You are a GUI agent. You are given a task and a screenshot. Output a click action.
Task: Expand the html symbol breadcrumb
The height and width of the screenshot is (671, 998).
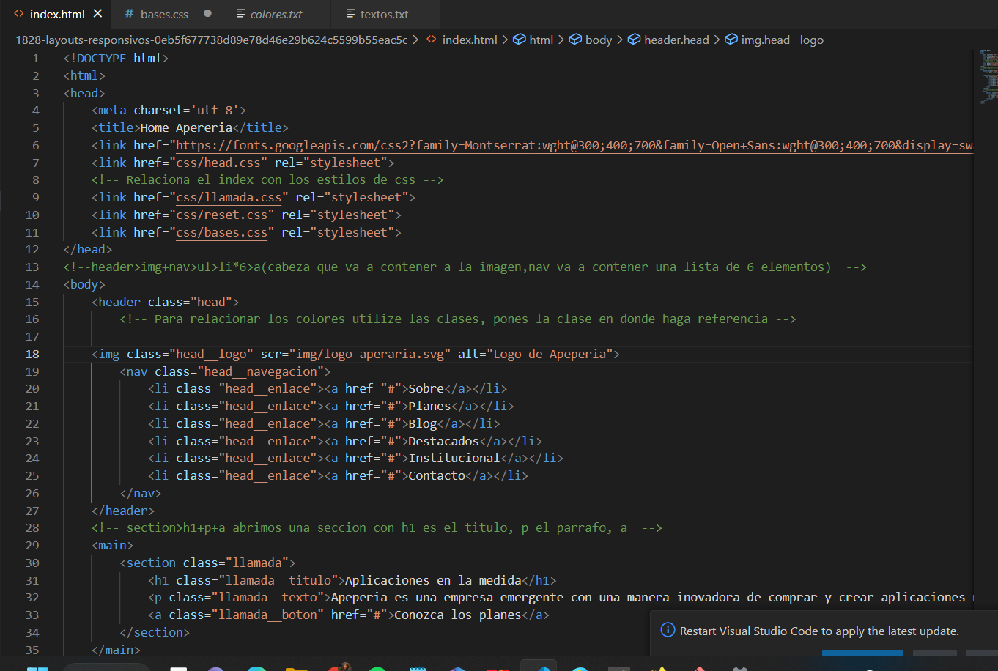pos(533,40)
